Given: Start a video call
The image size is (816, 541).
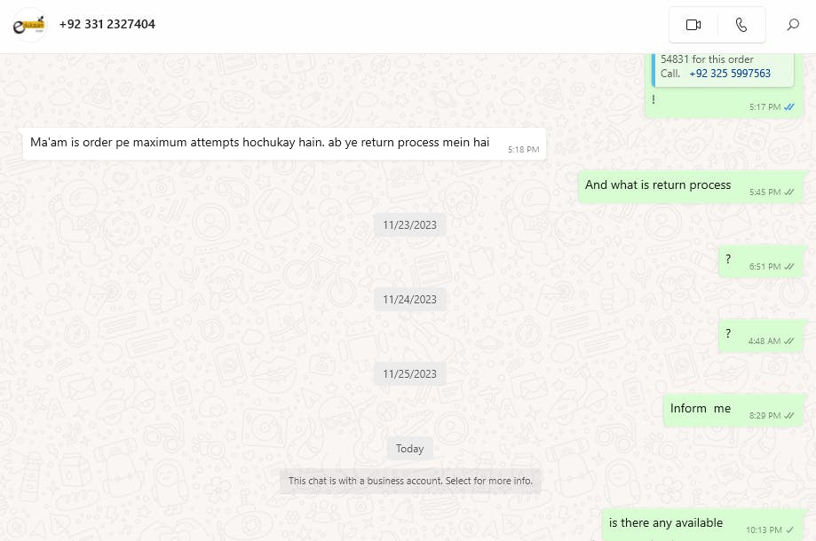Looking at the screenshot, I should [693, 25].
